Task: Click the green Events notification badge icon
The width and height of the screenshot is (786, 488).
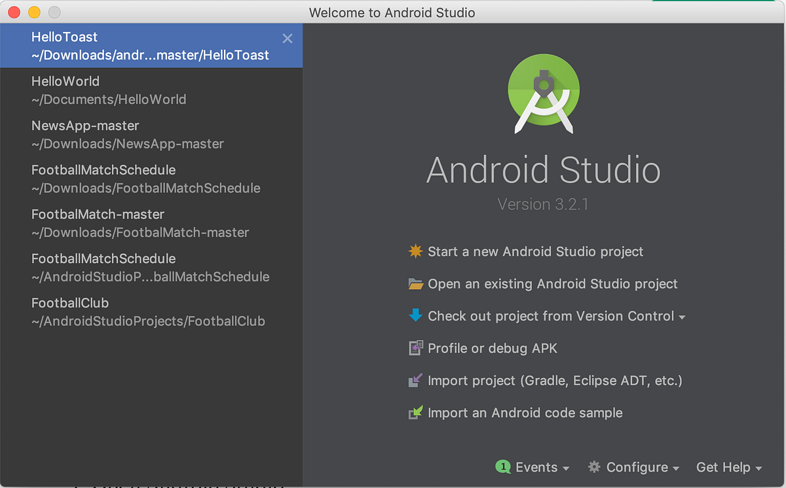Action: point(503,467)
